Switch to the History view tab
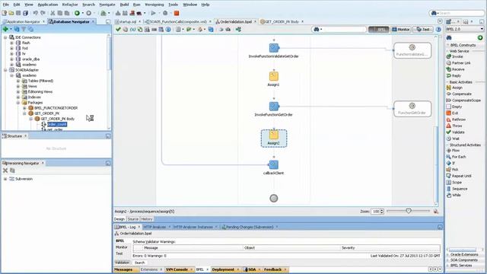Image resolution: width=487 pixels, height=274 pixels. [147, 219]
